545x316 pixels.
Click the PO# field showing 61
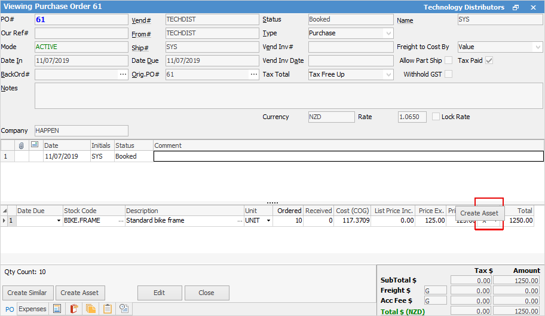point(81,20)
